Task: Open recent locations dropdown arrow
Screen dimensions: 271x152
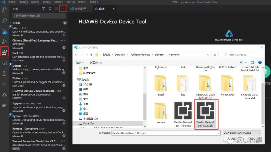Action: click(87, 55)
